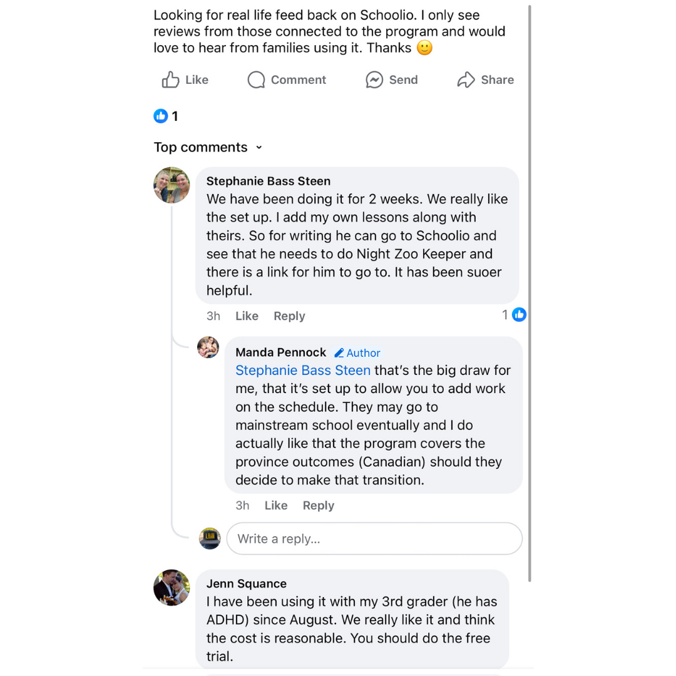Open Stephanie Bass Steen's profile picture
The height and width of the screenshot is (676, 676).
coord(172,185)
